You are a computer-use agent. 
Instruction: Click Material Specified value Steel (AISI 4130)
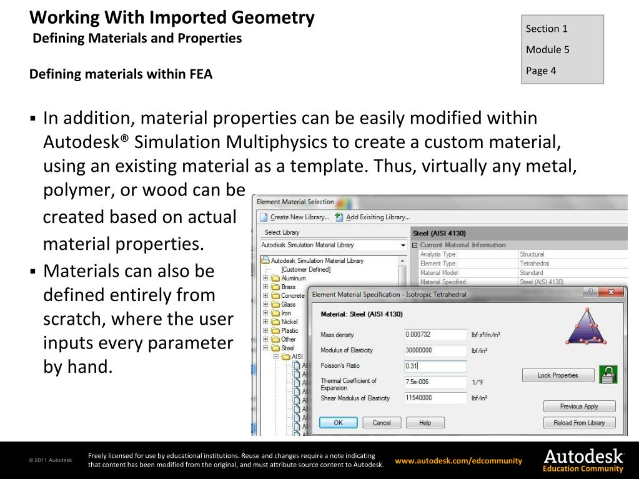(542, 282)
